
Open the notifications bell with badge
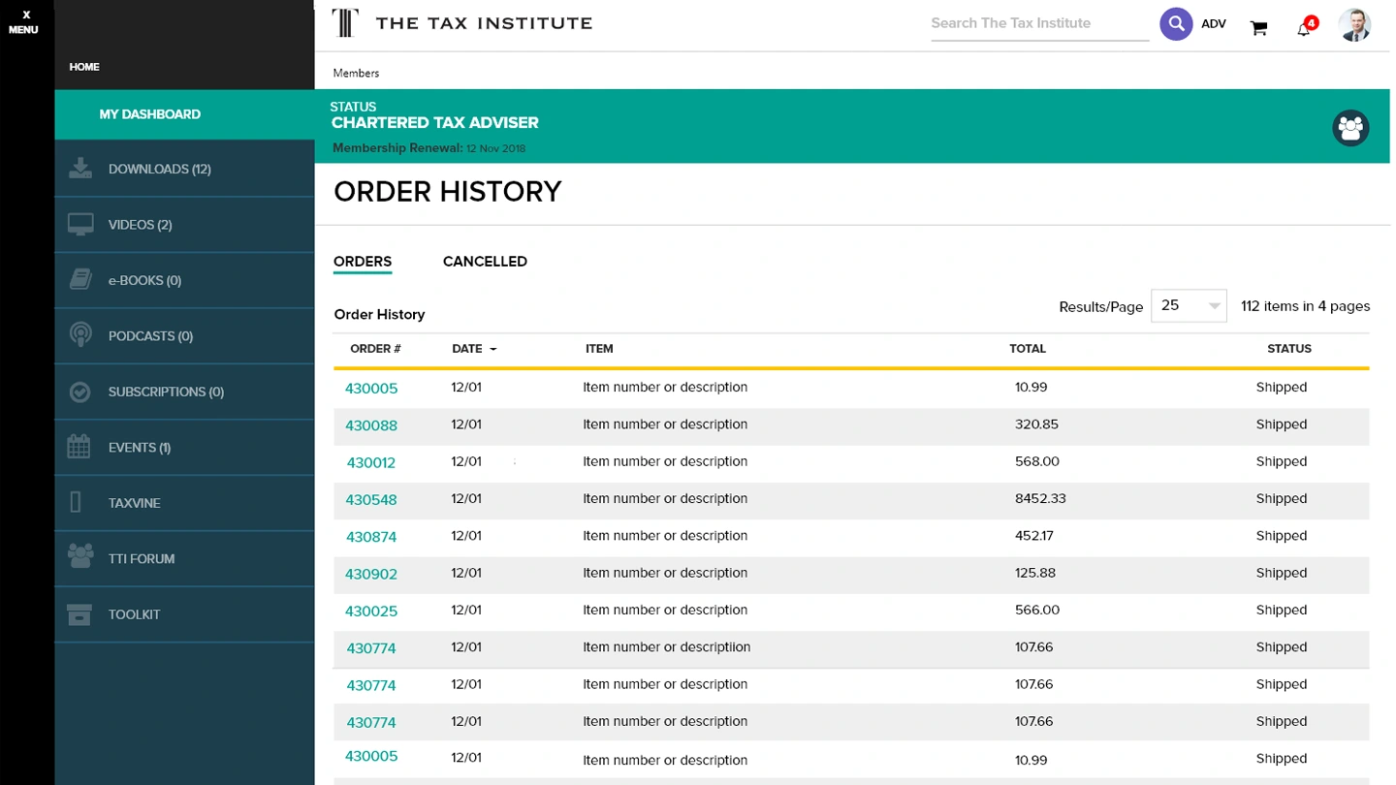pyautogui.click(x=1305, y=28)
